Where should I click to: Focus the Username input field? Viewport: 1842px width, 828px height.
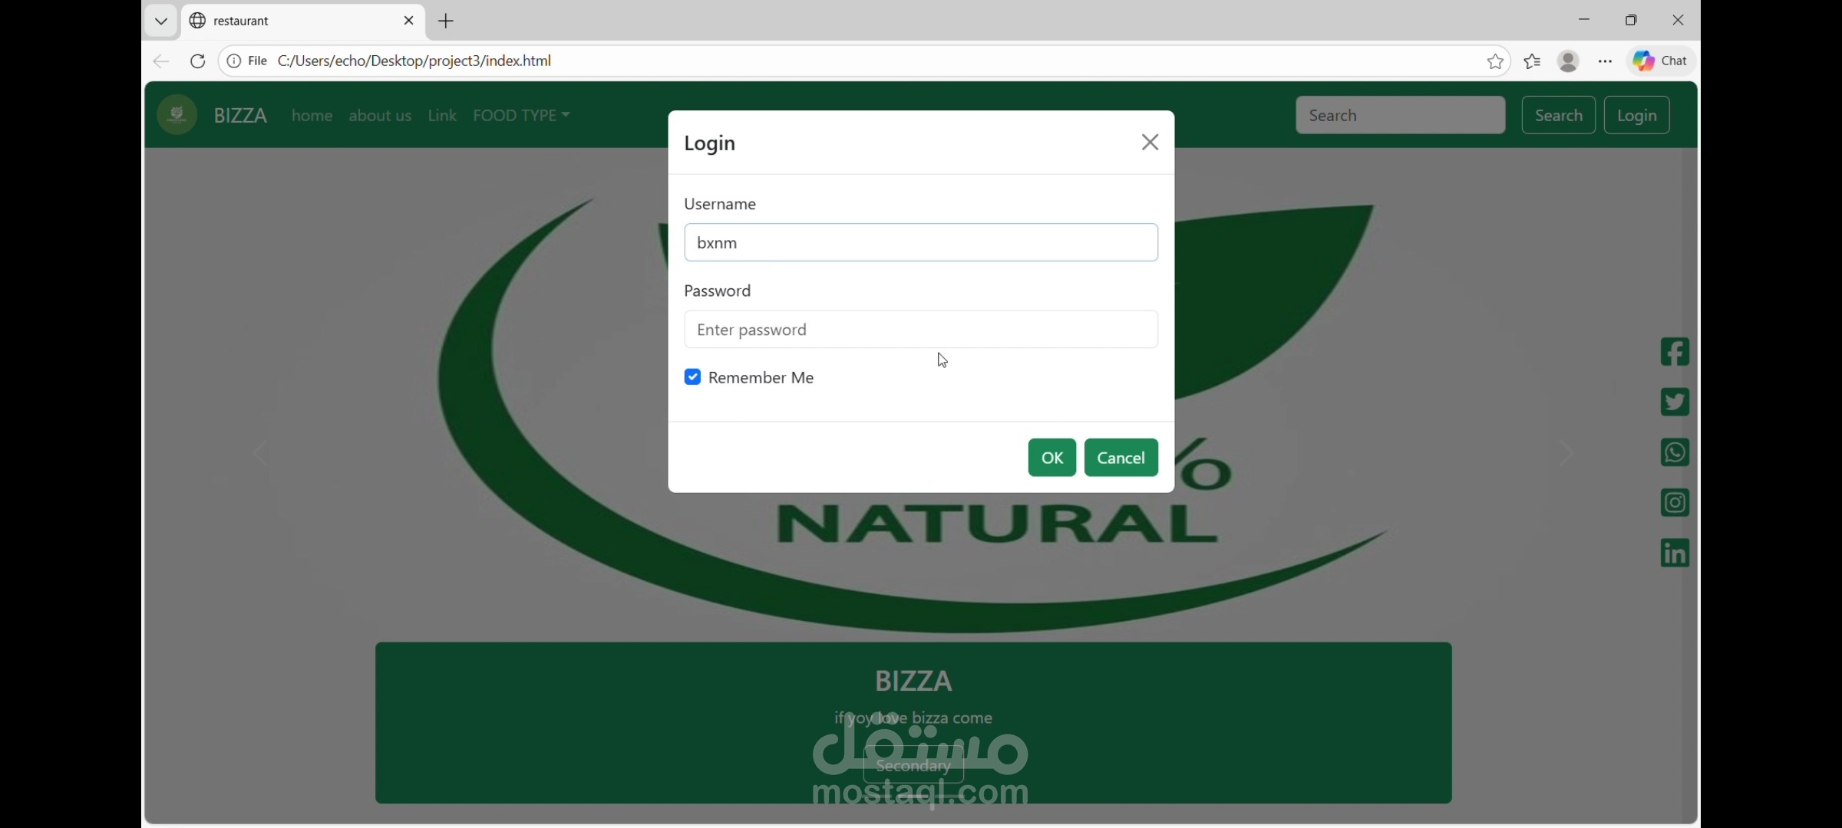click(920, 243)
